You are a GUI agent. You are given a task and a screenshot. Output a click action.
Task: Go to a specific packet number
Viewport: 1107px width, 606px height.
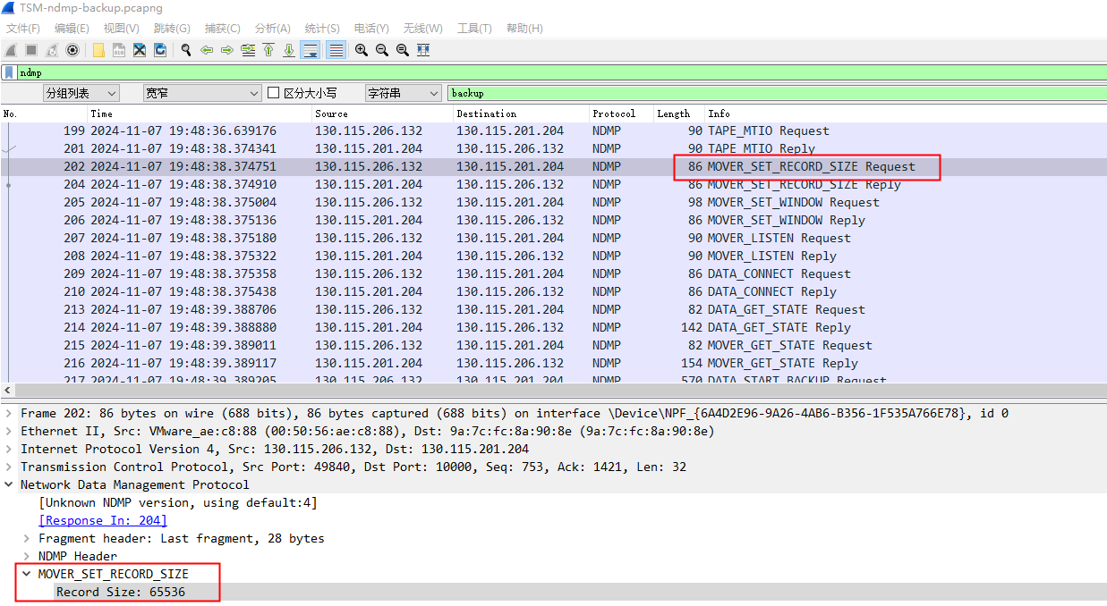pos(248,50)
